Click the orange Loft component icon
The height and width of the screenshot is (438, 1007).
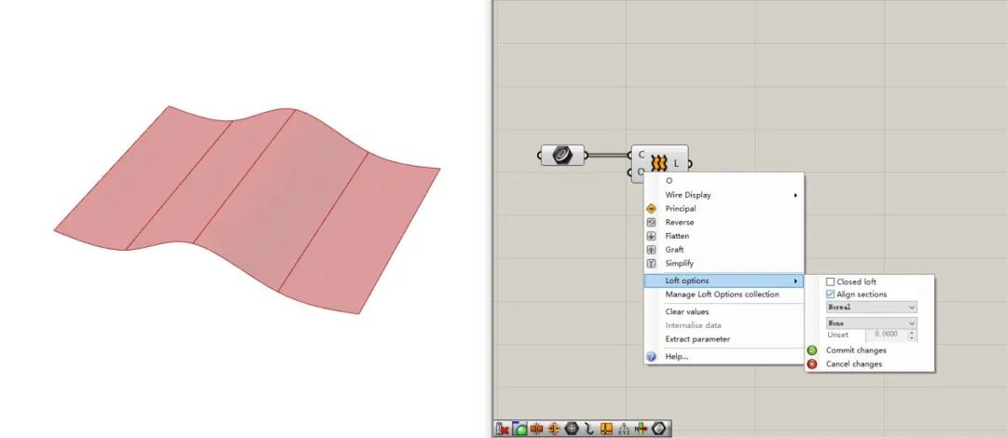[659, 163]
